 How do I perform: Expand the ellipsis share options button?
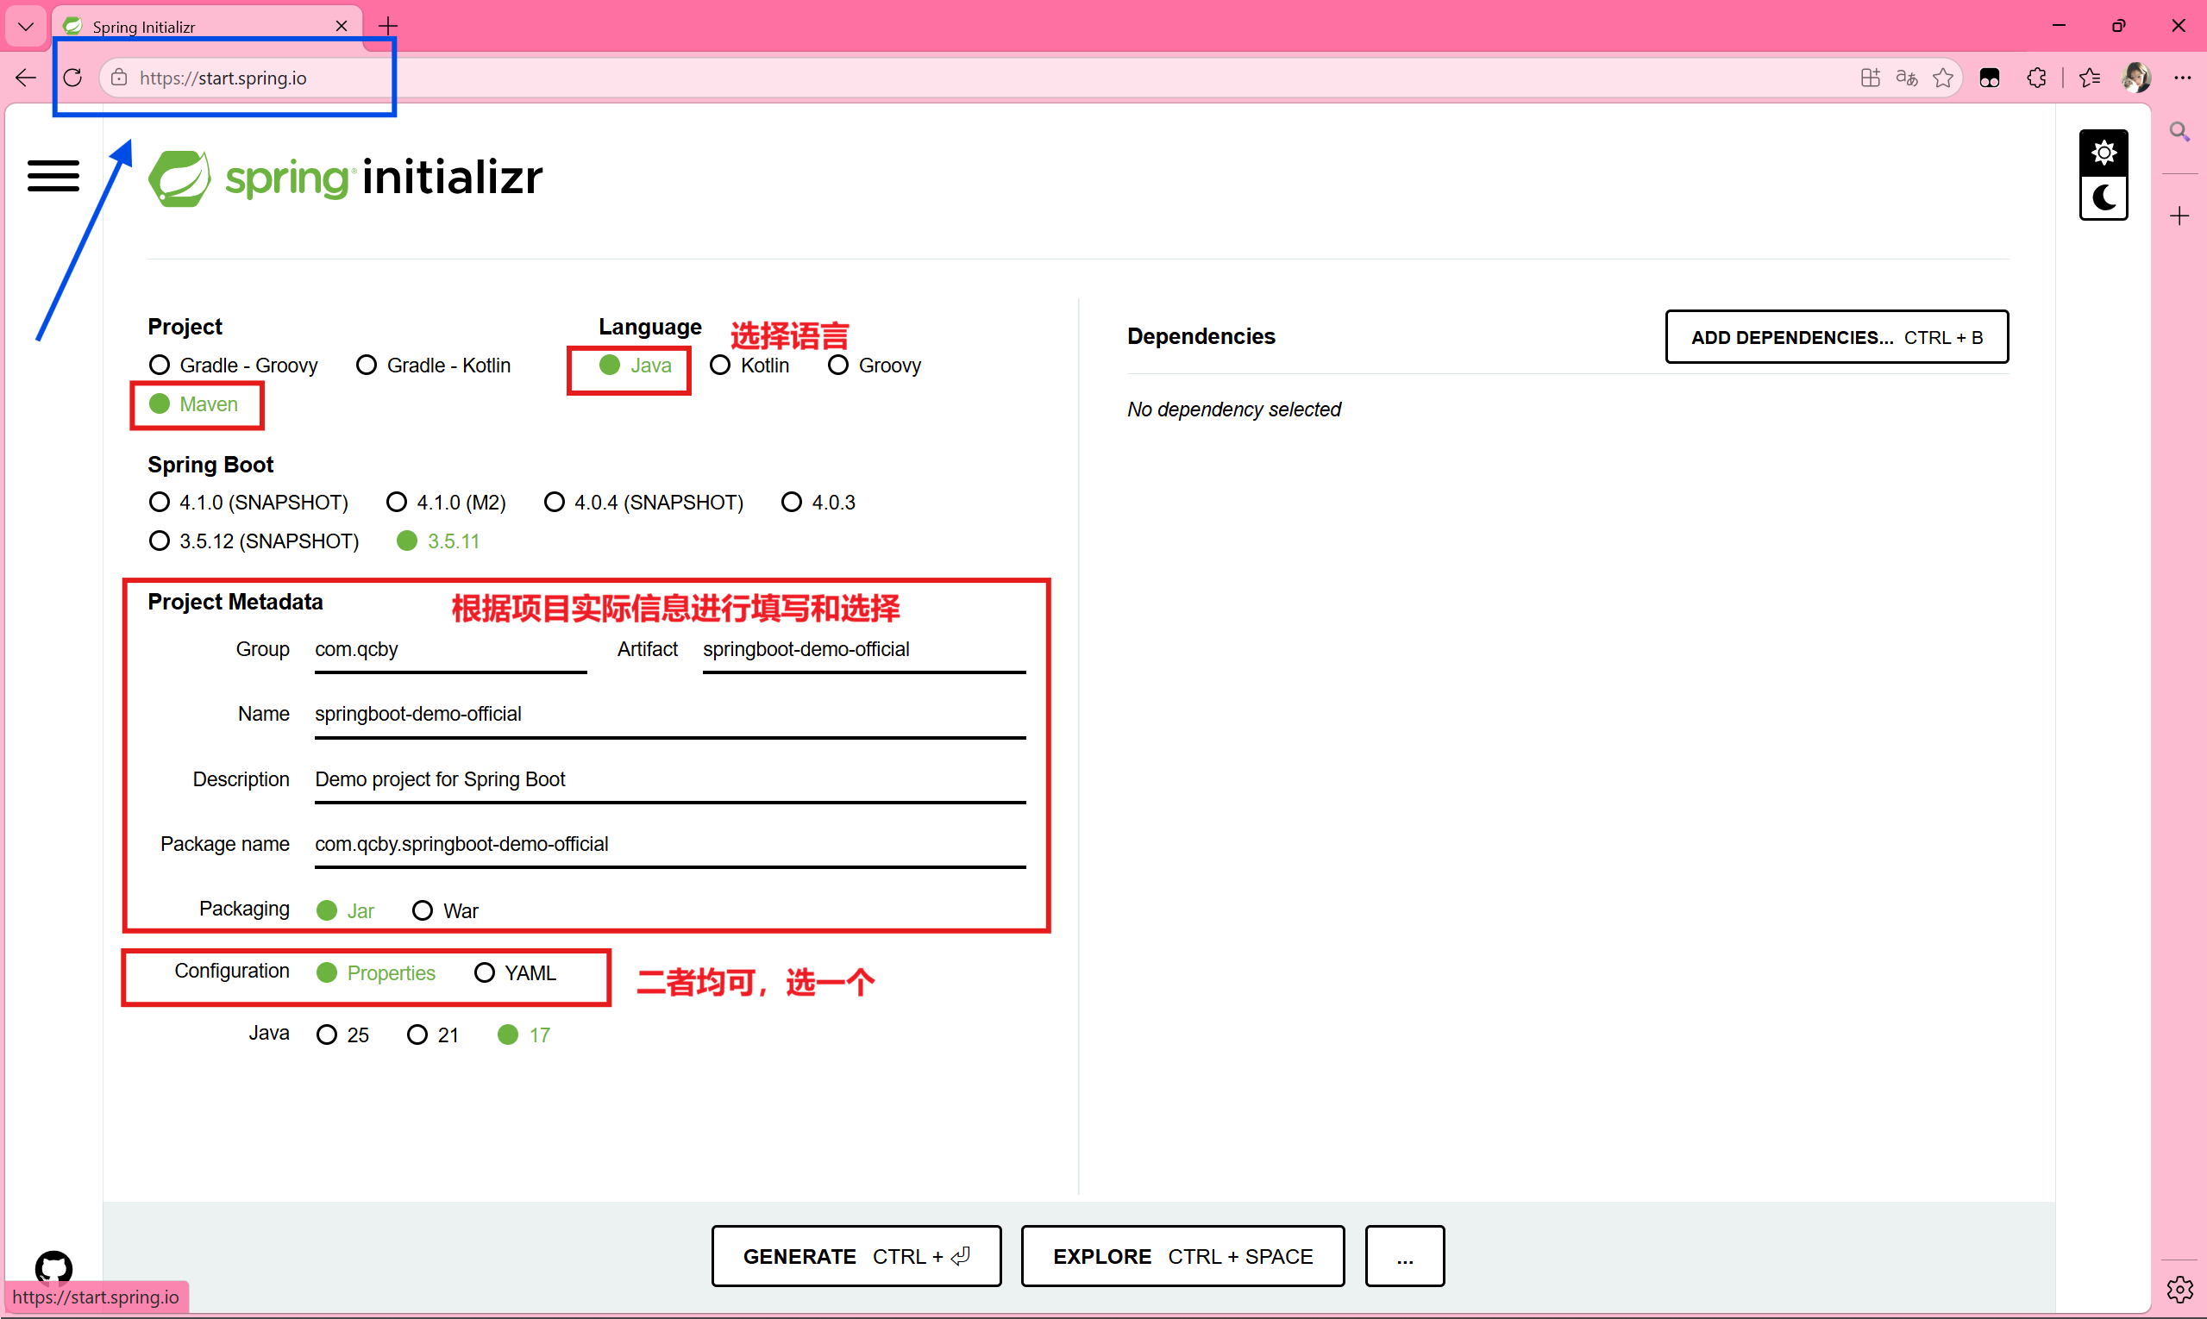1404,1256
